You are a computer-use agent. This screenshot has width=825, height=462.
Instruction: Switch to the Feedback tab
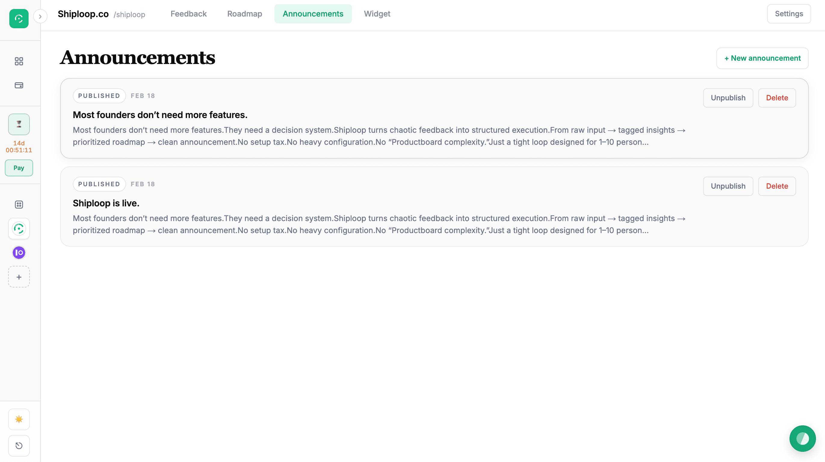pyautogui.click(x=189, y=14)
